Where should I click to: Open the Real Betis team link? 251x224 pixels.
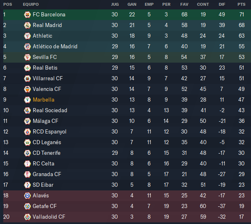coord(45,68)
